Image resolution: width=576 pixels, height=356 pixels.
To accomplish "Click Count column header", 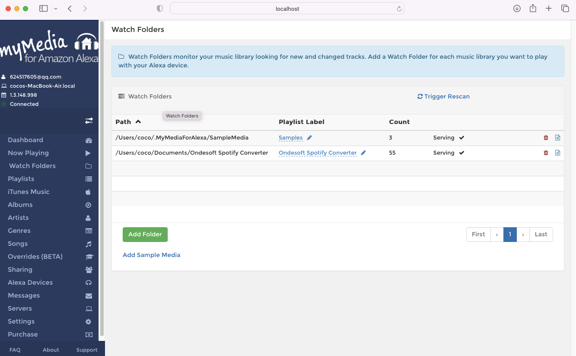I will [x=399, y=122].
